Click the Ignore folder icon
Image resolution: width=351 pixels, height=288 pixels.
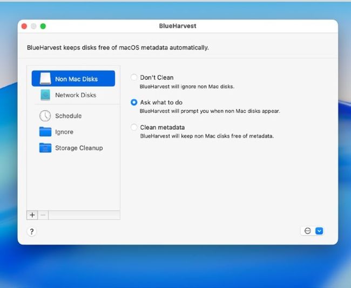point(45,132)
